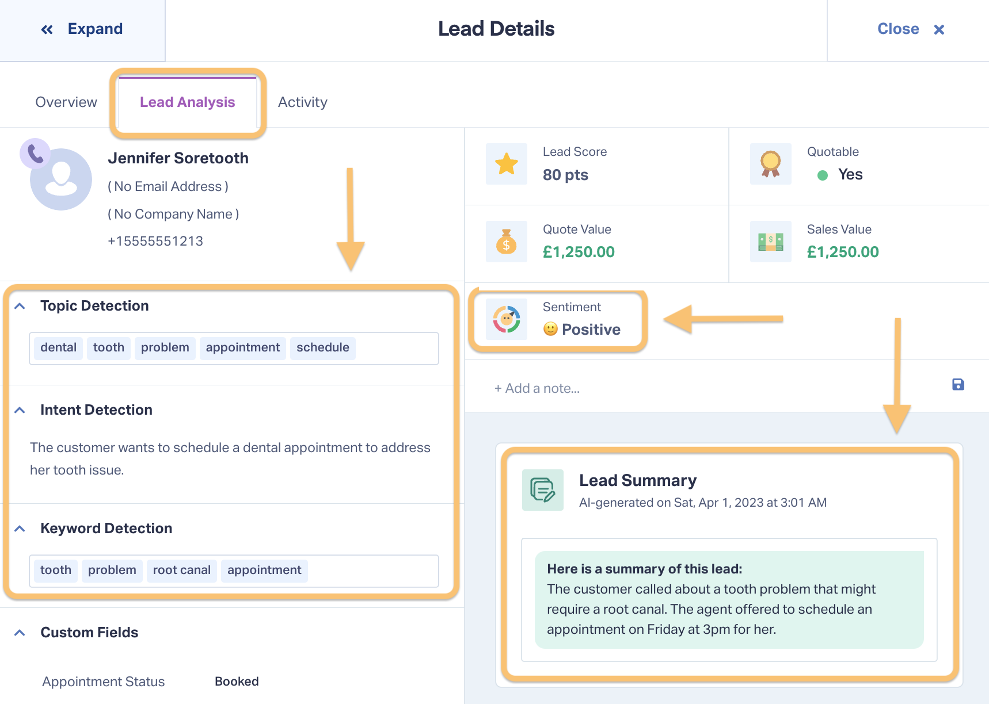989x704 pixels.
Task: Click the Quotable award ribbon icon
Action: coord(771,164)
